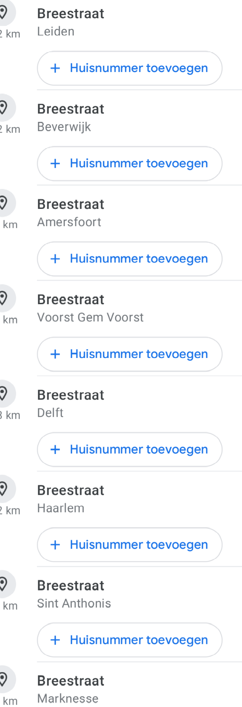This screenshot has width=242, height=707.
Task: Tap the location pin icon beside Breestraat Amersfoort
Action: tap(3, 203)
